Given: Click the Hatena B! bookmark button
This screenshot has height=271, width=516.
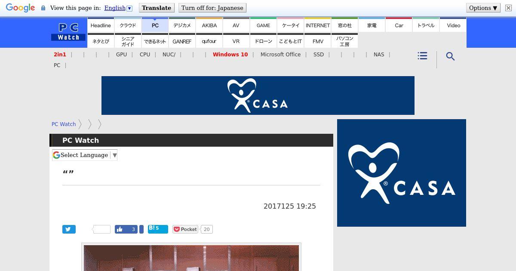Looking at the screenshot, I should [x=158, y=229].
